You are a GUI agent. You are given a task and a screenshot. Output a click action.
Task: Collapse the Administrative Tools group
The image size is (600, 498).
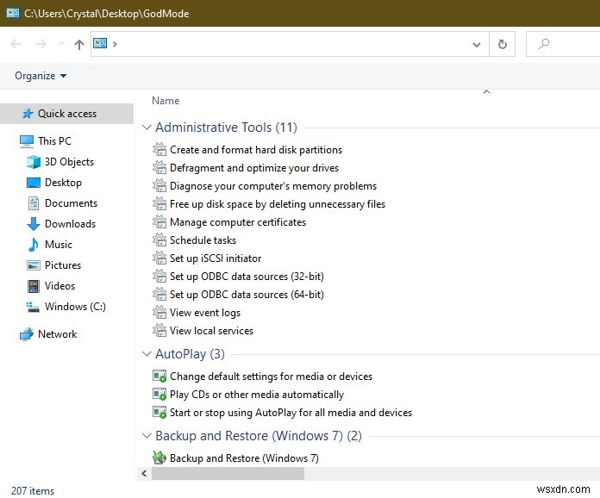[x=147, y=127]
